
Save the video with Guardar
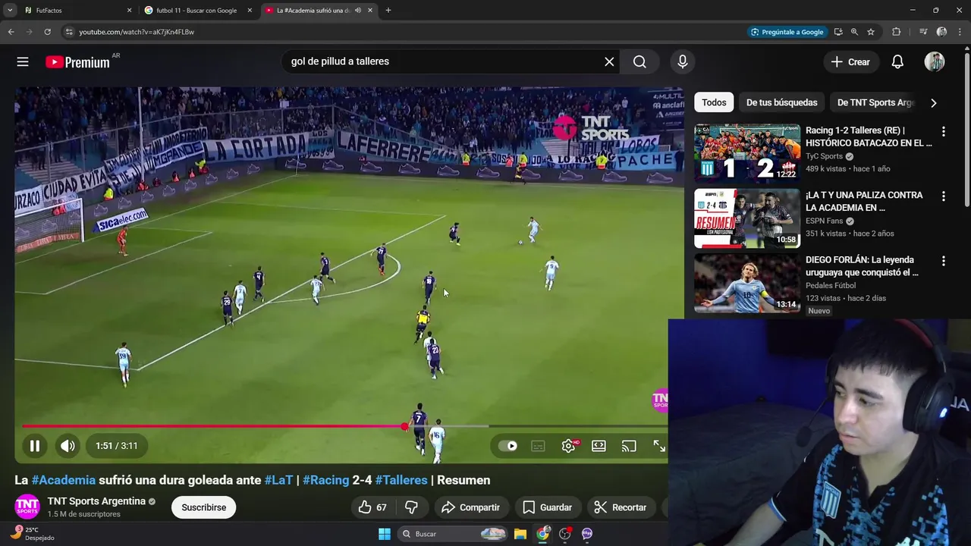547,507
